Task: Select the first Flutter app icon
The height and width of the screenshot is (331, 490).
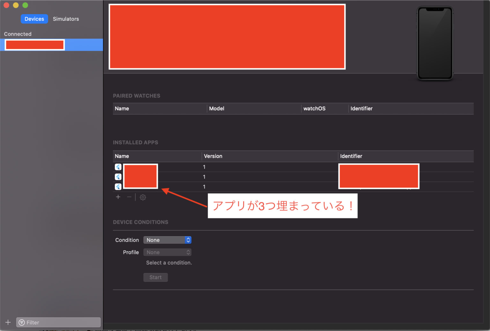Action: click(118, 166)
